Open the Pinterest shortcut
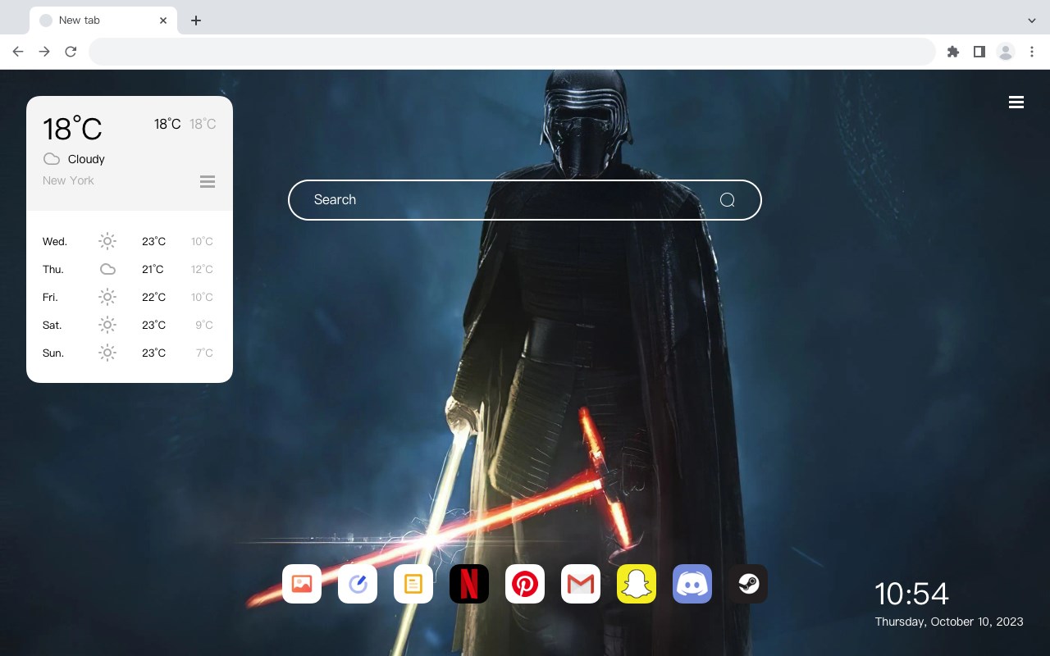The image size is (1050, 656). coord(525,584)
